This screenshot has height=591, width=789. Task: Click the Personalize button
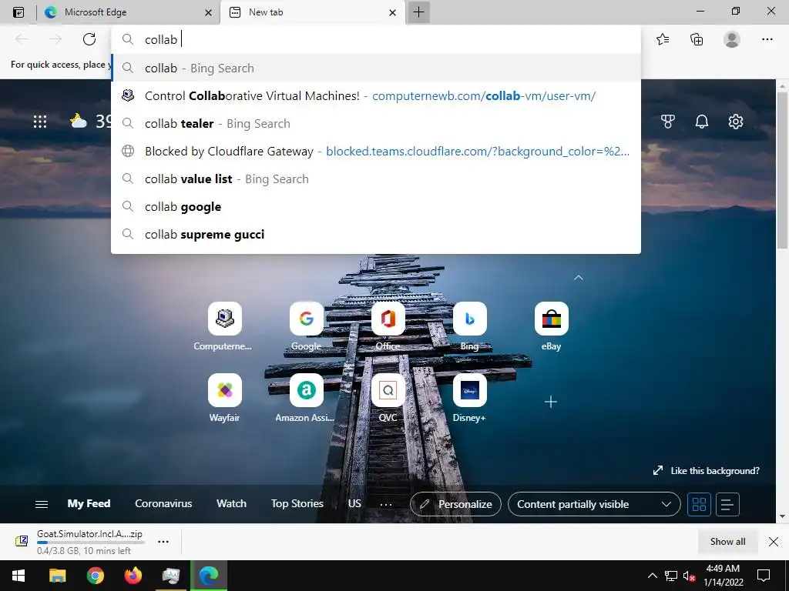point(456,504)
